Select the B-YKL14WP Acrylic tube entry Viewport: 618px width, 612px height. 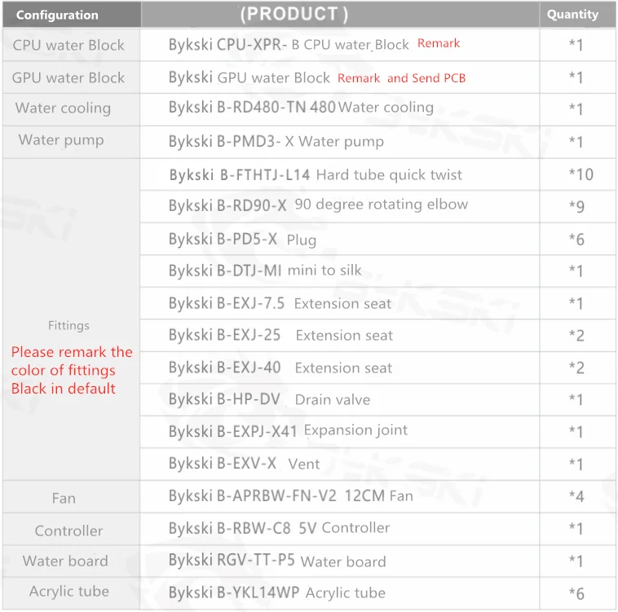(x=277, y=592)
